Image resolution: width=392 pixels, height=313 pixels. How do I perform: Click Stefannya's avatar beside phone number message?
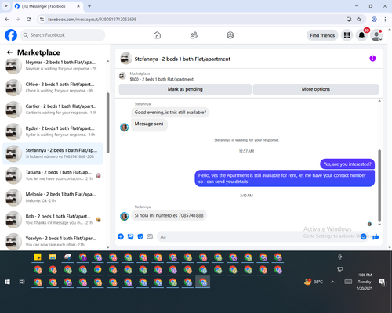[x=125, y=216]
